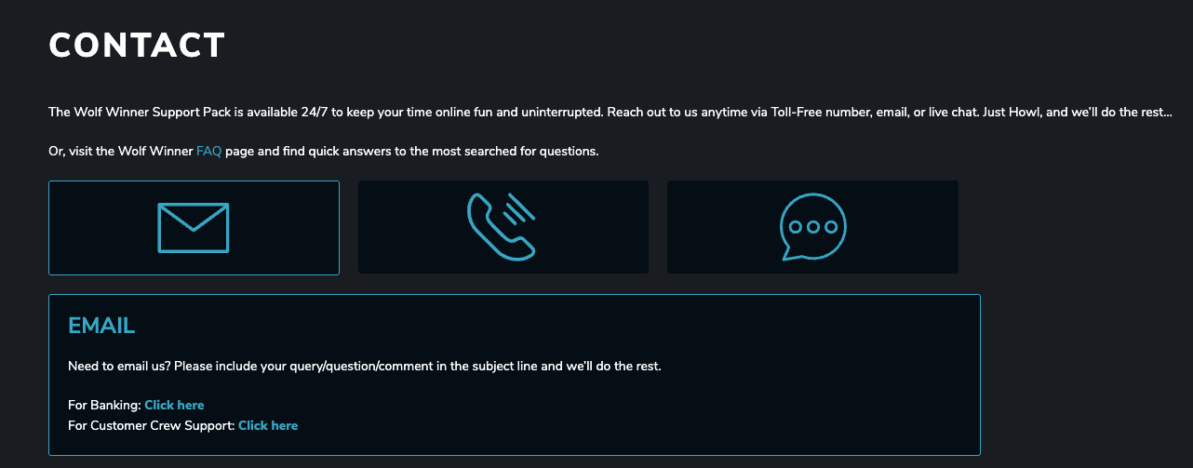Click here link for Banking email
Viewport: 1193px width, 468px height.
pyautogui.click(x=174, y=405)
